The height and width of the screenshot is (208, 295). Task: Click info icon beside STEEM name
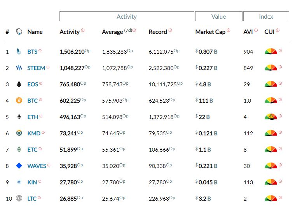tap(48, 67)
